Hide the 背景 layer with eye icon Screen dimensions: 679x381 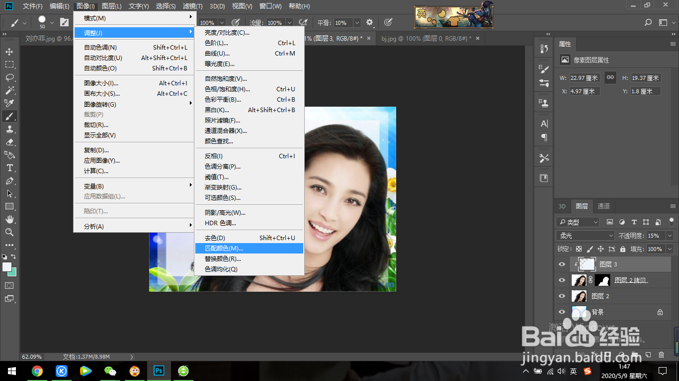tap(562, 312)
